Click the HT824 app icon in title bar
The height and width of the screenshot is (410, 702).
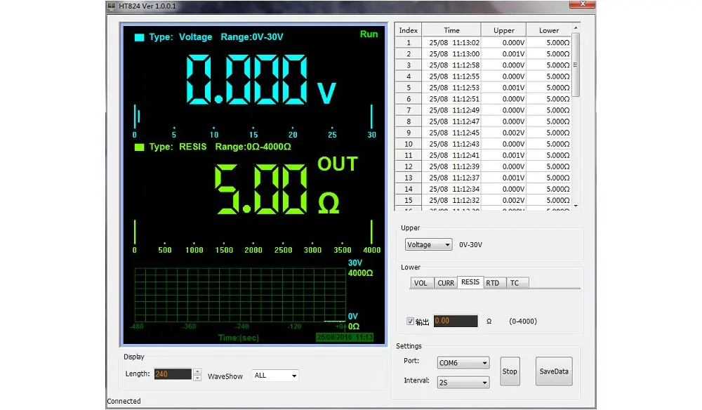[x=112, y=6]
